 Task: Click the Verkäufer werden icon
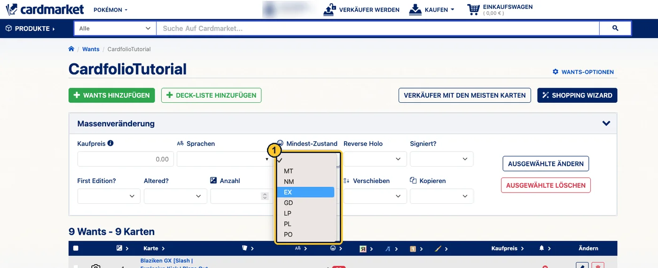(x=330, y=9)
